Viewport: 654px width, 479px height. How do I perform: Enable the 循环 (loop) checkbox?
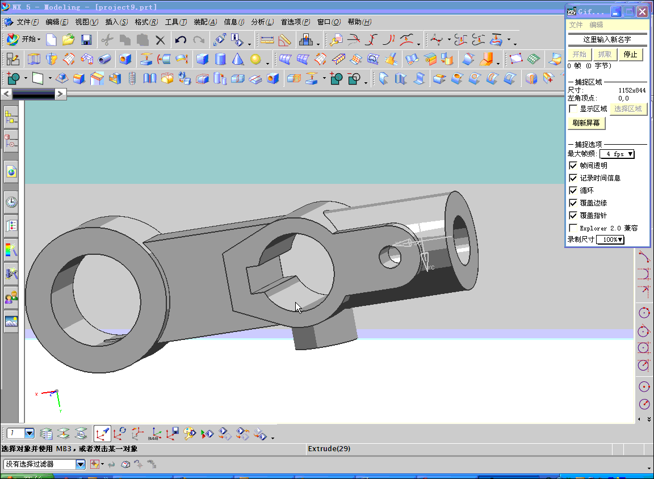pos(573,190)
